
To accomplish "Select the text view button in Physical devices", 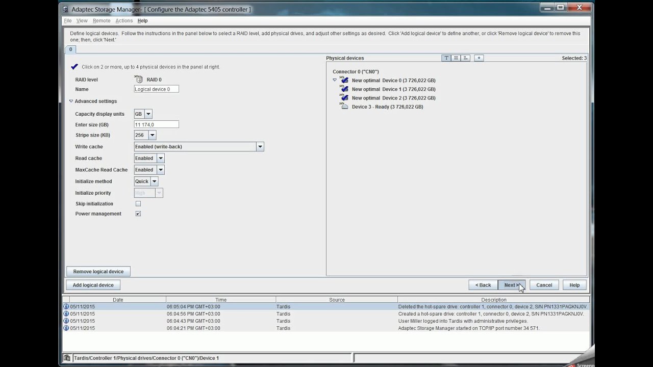I will (x=446, y=58).
